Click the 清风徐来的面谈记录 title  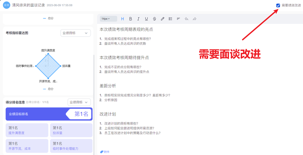click(29, 5)
